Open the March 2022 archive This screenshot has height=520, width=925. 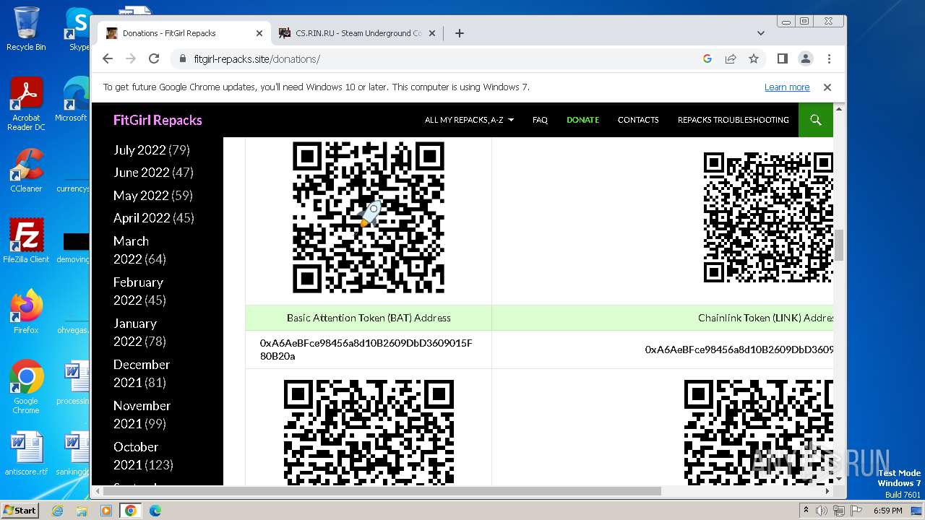point(131,250)
